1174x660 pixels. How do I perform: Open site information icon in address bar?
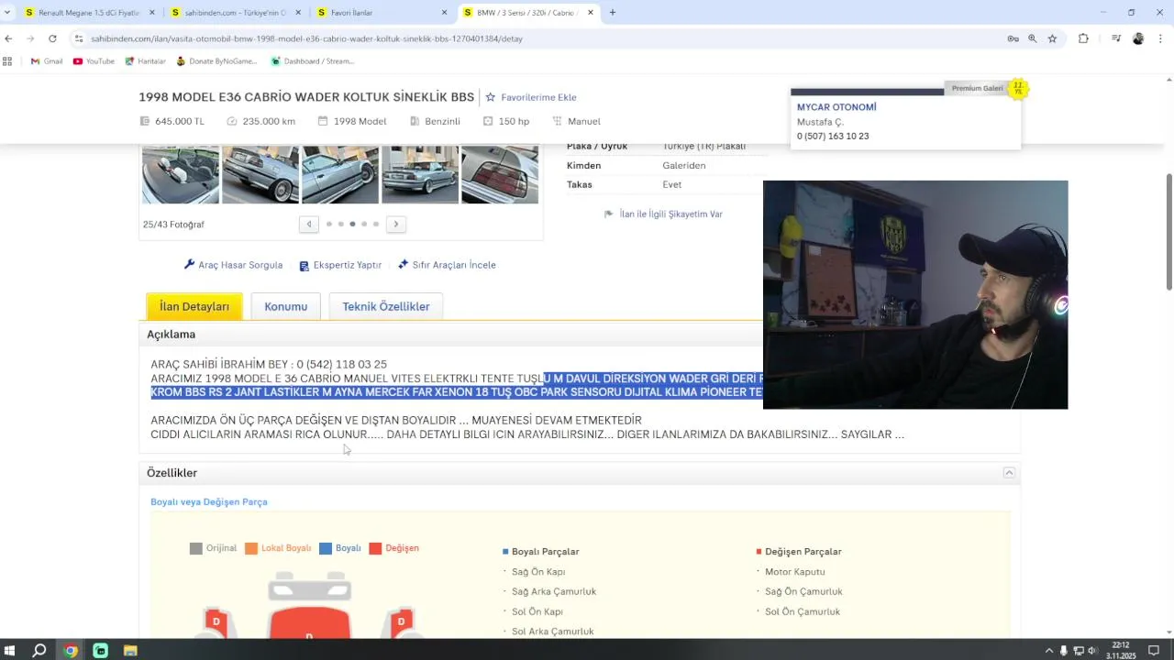coord(79,38)
